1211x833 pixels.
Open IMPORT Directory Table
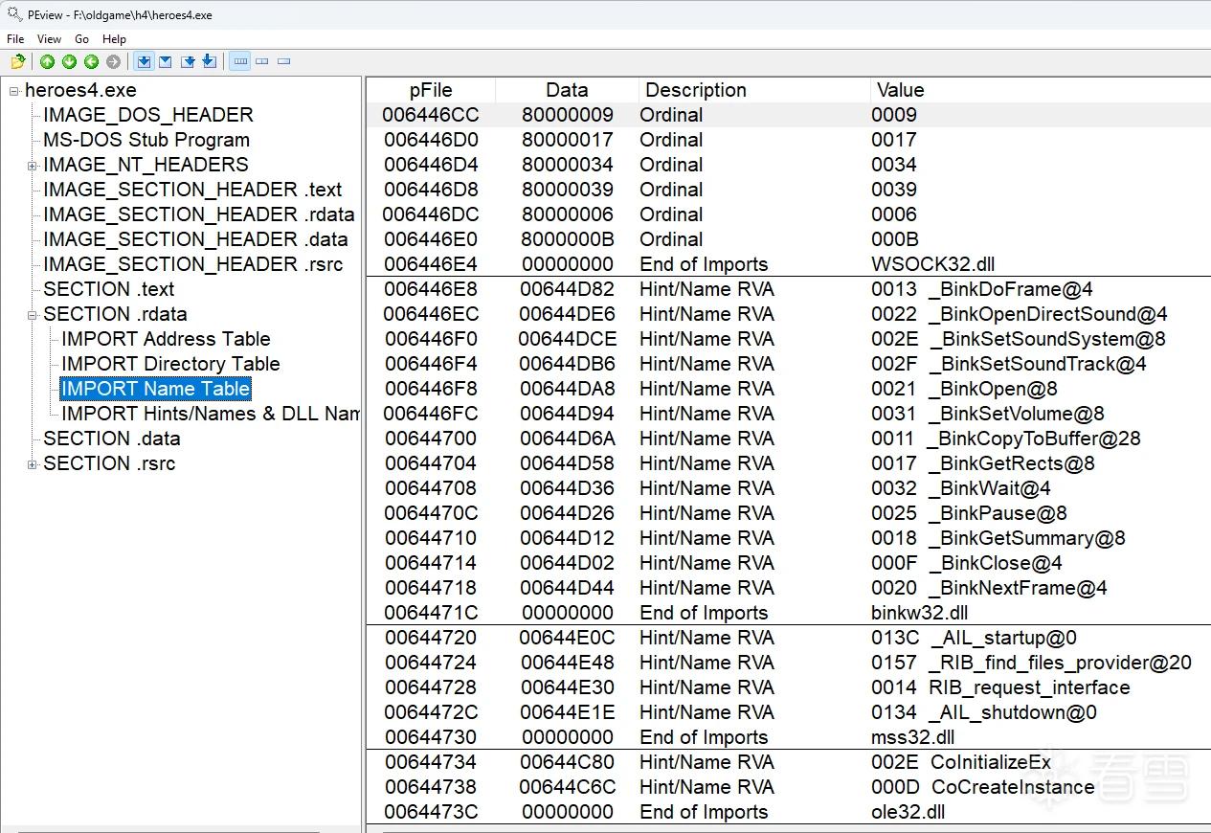point(170,364)
